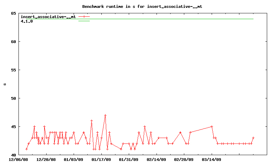Click the 03/14/09 x-axis date label
The width and height of the screenshot is (274, 164).
[212, 159]
